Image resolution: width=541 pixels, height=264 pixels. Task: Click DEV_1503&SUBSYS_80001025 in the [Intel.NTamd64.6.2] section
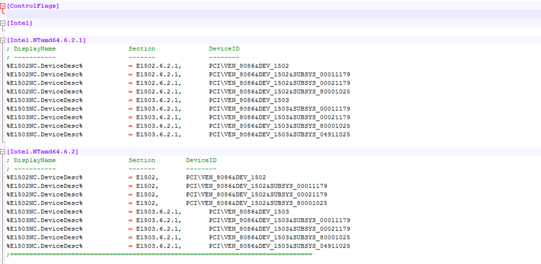click(x=279, y=238)
